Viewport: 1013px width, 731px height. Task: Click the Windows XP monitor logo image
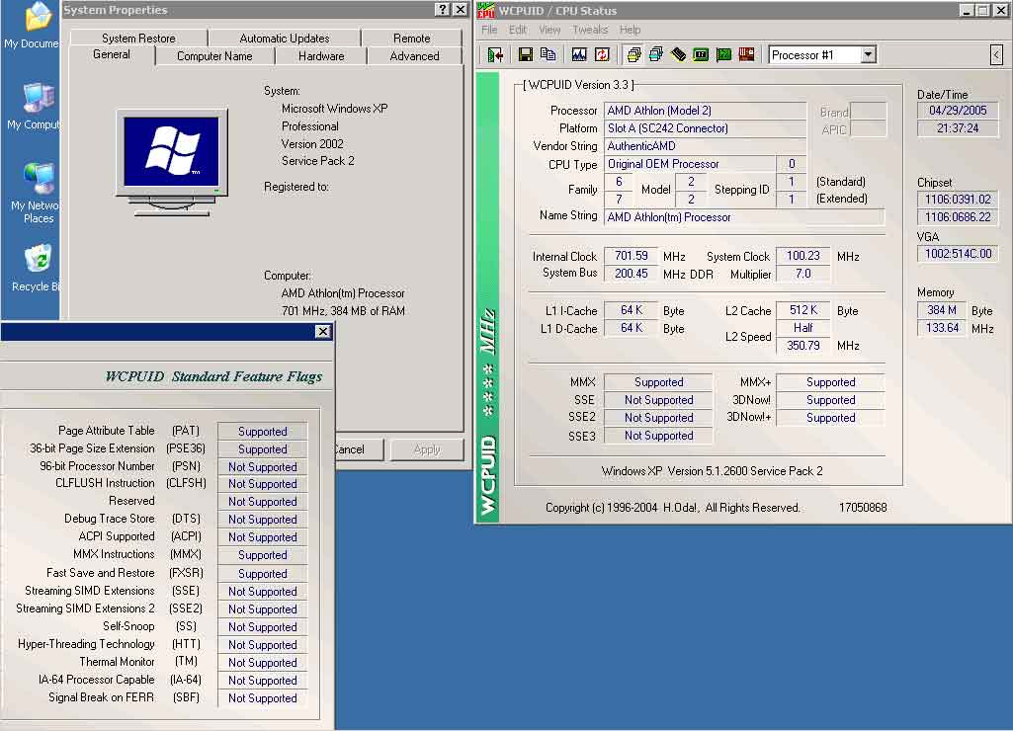click(x=171, y=162)
